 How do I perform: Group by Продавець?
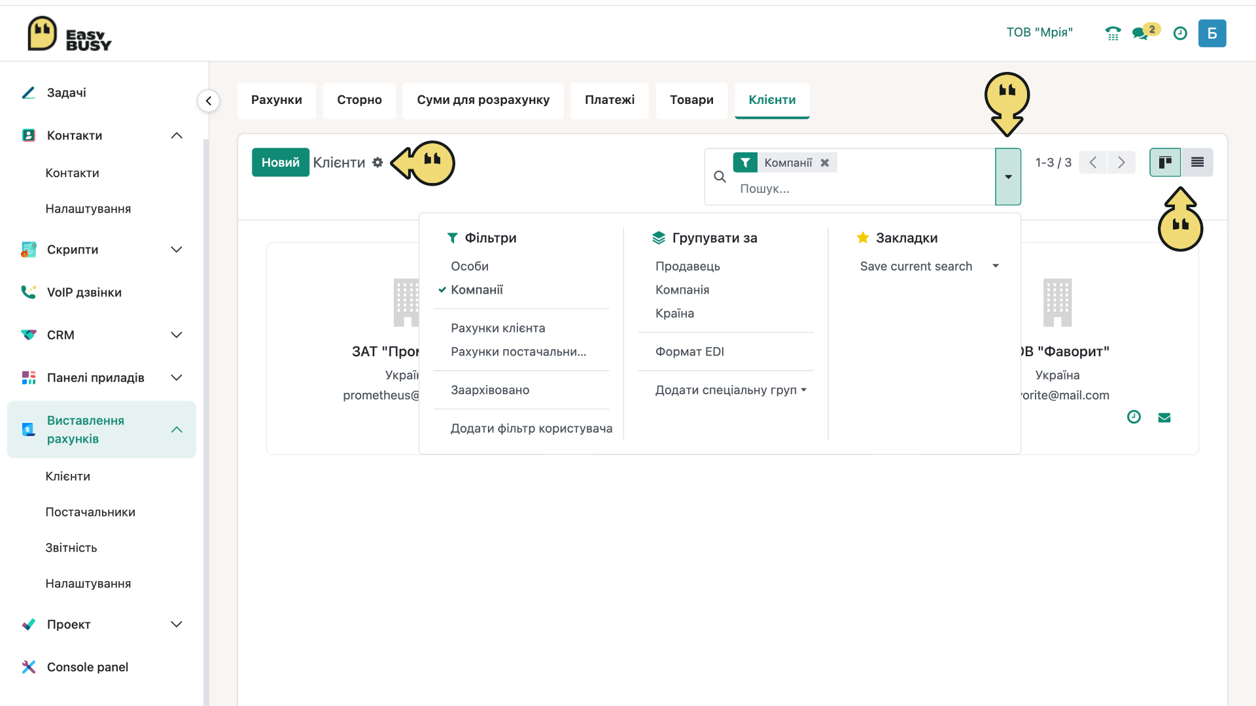[688, 266]
